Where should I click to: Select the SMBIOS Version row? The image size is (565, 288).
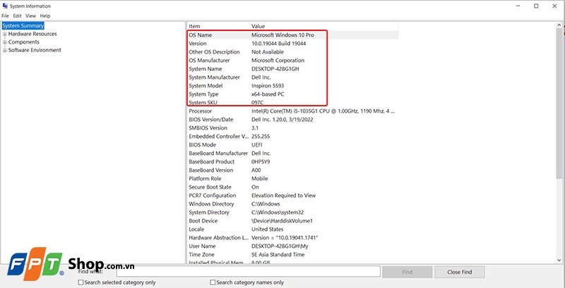pyautogui.click(x=292, y=128)
